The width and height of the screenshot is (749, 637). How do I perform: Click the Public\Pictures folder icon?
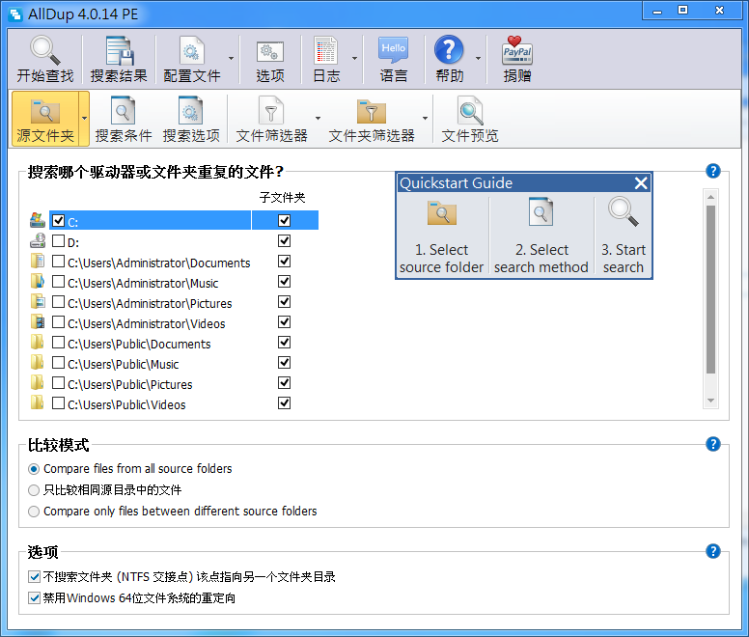[38, 383]
